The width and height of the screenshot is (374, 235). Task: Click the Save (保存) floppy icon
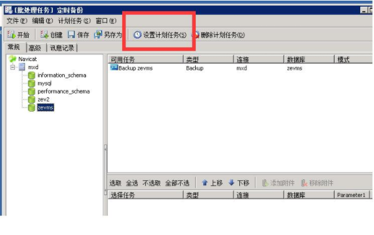click(71, 34)
